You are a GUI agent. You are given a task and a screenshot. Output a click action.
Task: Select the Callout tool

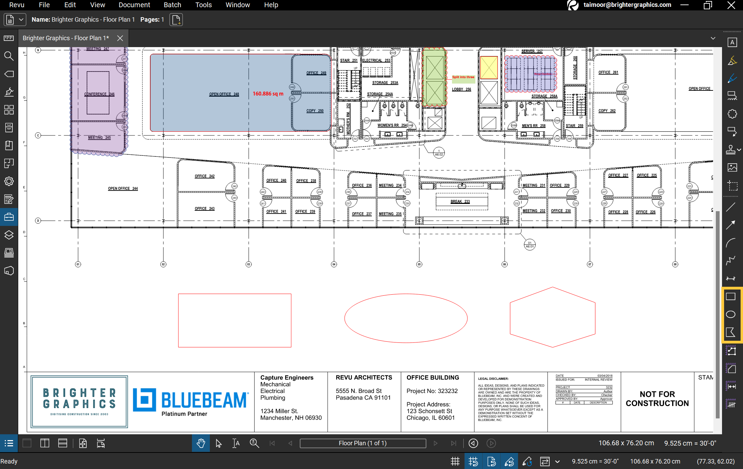732,131
